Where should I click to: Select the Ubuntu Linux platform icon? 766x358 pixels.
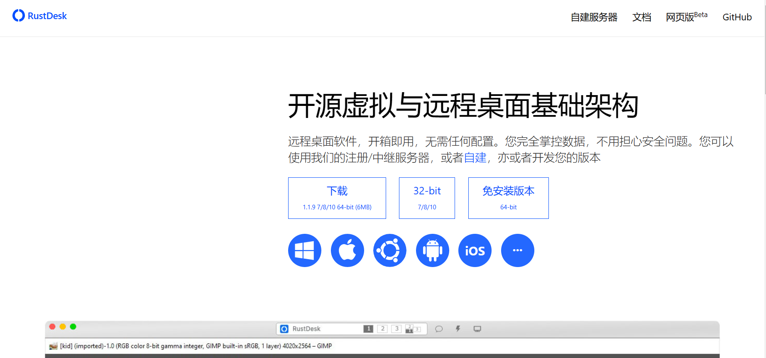click(x=390, y=250)
